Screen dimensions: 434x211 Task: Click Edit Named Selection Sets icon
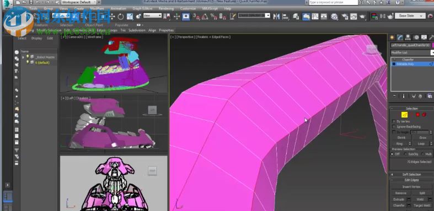(x=233, y=16)
